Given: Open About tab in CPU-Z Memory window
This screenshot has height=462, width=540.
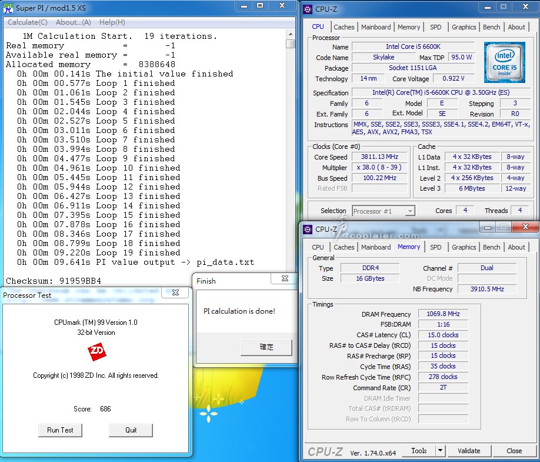Looking at the screenshot, I should tap(516, 247).
